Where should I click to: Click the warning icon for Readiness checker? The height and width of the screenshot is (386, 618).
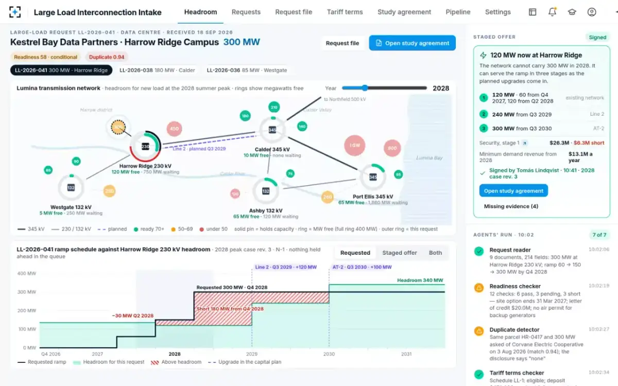(479, 288)
